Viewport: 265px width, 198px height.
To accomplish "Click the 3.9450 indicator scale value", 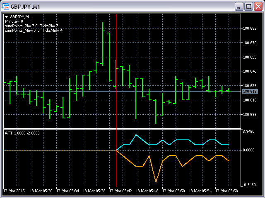I will 249,132.
